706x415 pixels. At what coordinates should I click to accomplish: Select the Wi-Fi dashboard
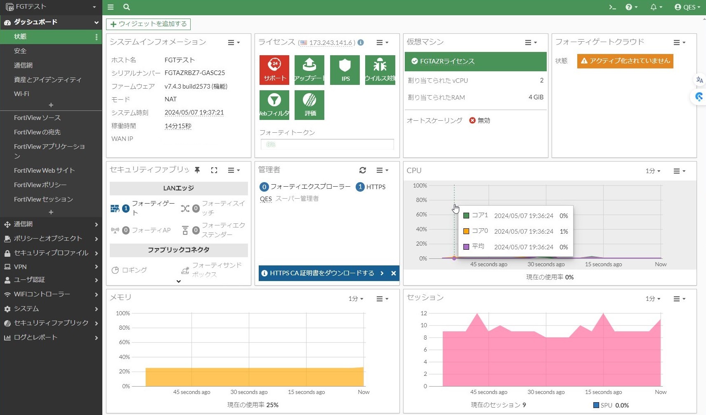click(x=21, y=94)
